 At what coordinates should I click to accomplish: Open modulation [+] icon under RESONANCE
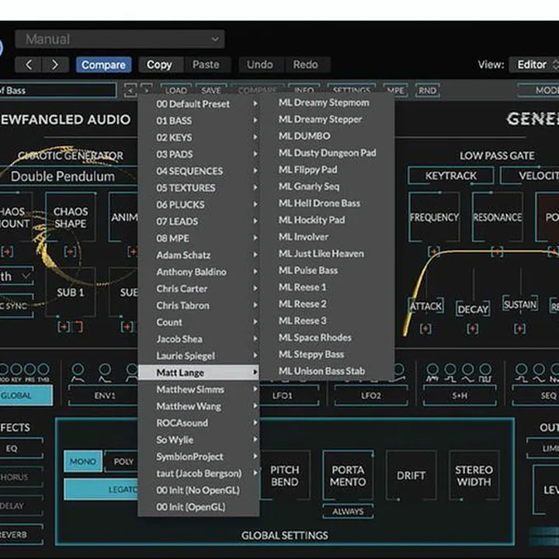(497, 252)
